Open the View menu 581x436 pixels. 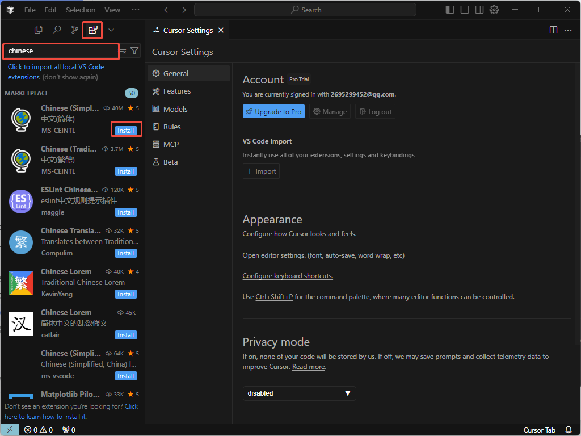(x=112, y=10)
